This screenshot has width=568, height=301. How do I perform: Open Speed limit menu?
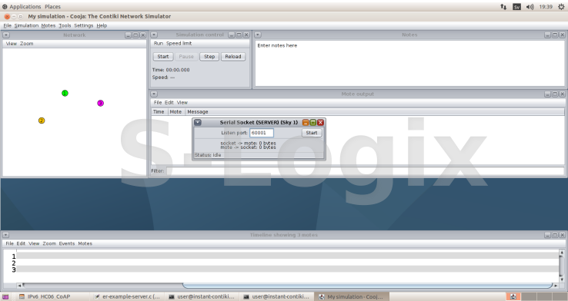tap(179, 43)
